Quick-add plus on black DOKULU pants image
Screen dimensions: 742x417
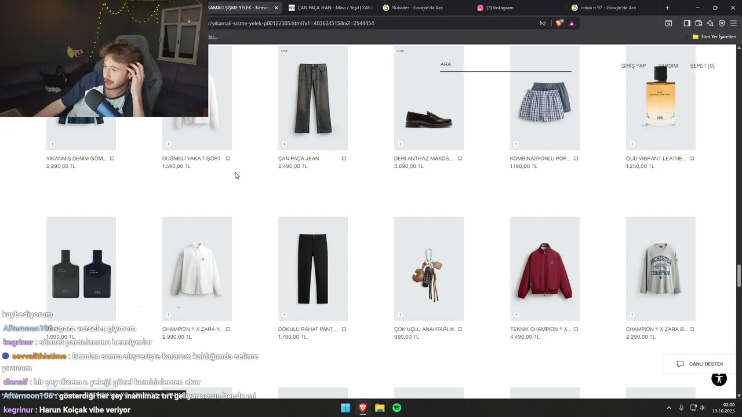click(284, 314)
